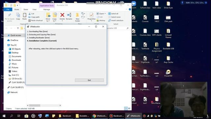Select the School.class desktop file
This screenshot has height=119, width=211.
click(x=145, y=5)
